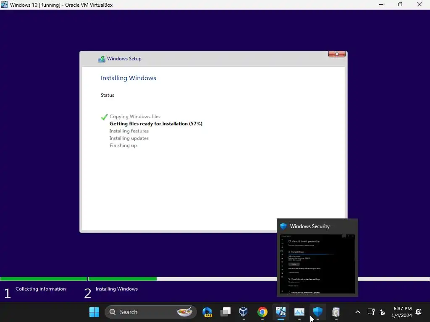Expand the hidden system tray icons chevron
This screenshot has height=322, width=430.
click(x=358, y=312)
